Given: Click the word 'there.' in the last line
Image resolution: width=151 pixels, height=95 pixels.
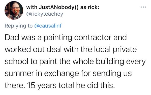Looking at the screenshot, I should click(15, 85).
